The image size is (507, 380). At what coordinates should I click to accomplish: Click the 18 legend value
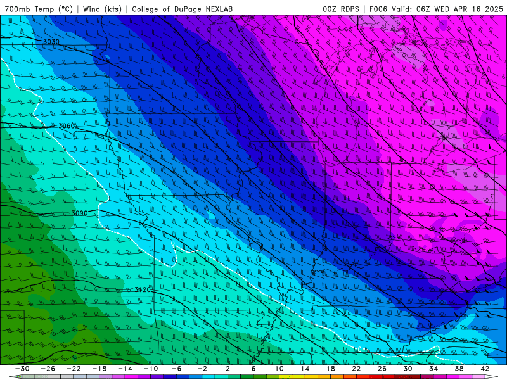click(x=330, y=369)
